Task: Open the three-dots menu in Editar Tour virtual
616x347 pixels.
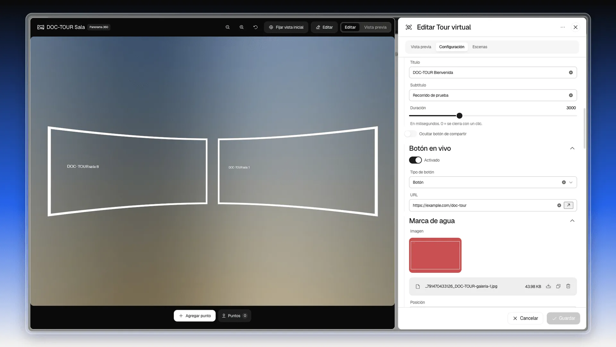Action: tap(562, 27)
